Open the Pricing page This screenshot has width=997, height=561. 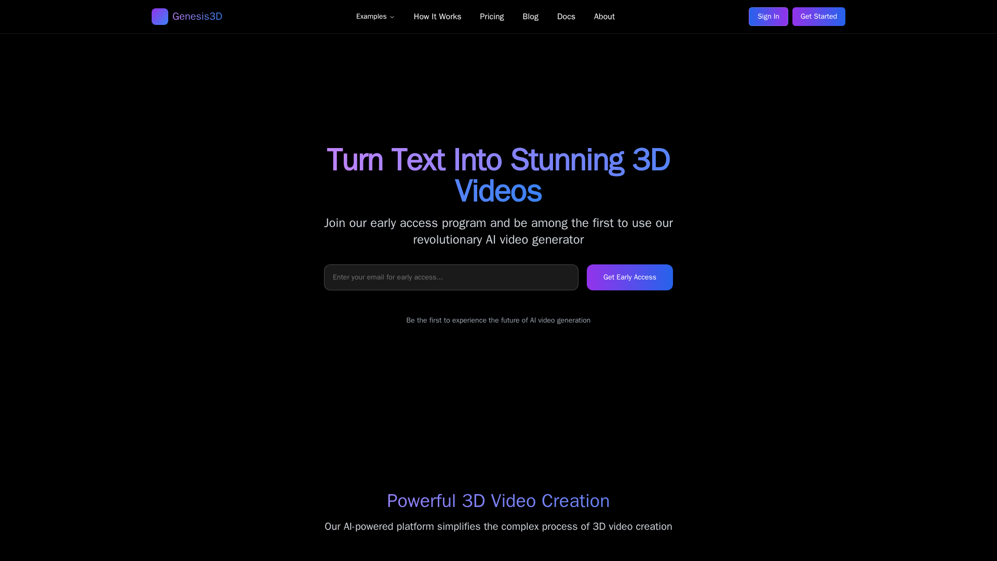coord(491,17)
